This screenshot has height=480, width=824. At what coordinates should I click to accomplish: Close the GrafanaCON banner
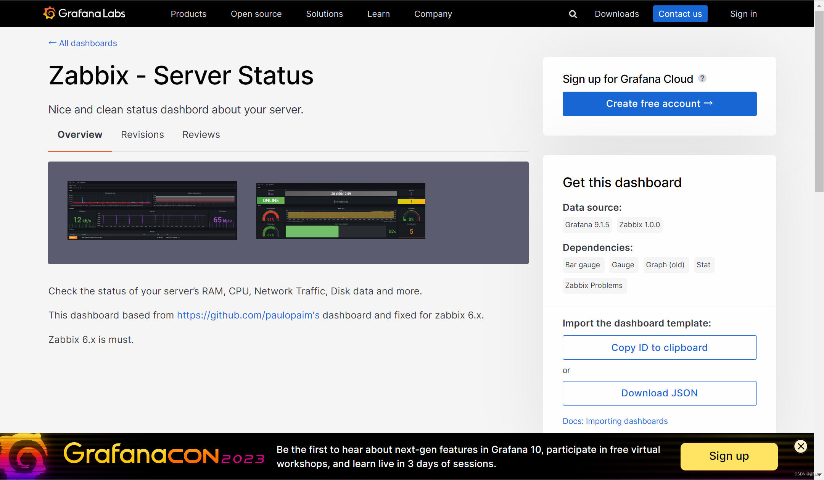coord(801,446)
